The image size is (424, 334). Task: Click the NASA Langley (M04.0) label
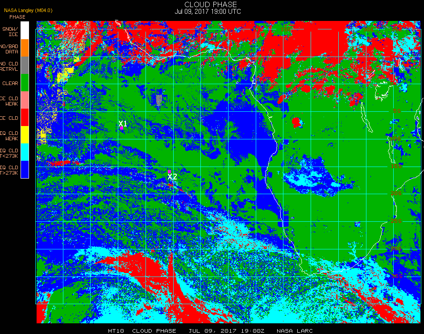point(28,11)
